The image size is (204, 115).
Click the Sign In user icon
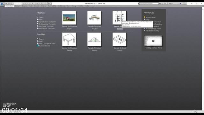click(167, 4)
